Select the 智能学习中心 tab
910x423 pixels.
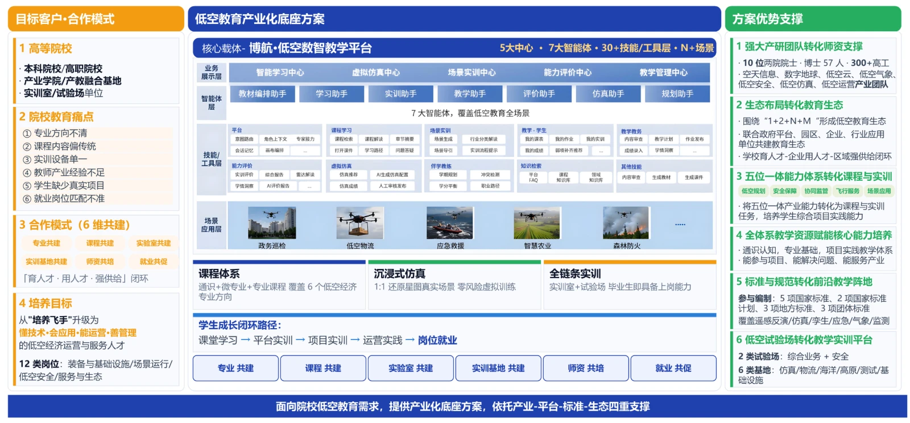click(280, 73)
